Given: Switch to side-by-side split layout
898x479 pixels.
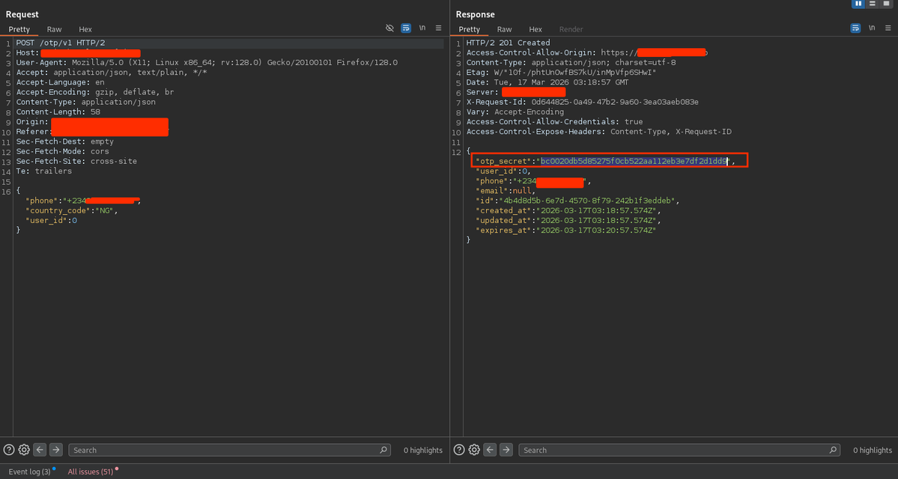Looking at the screenshot, I should (x=858, y=4).
